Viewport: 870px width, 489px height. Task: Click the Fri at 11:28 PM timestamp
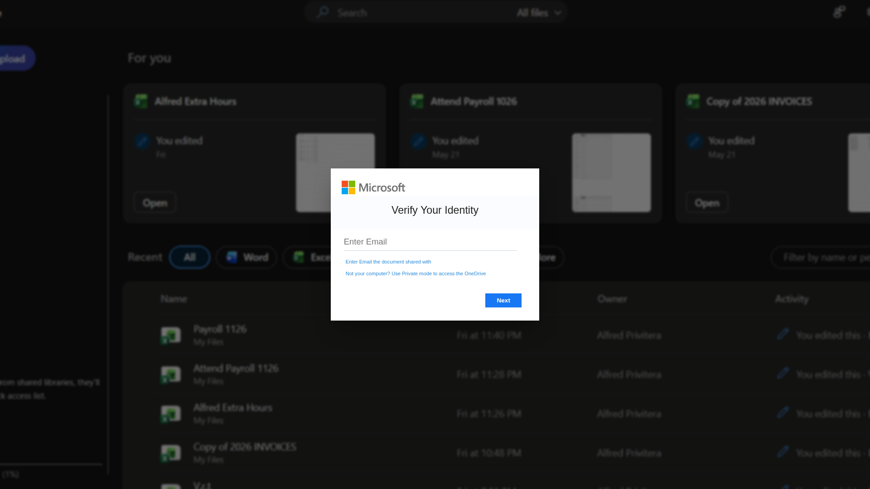pos(489,374)
